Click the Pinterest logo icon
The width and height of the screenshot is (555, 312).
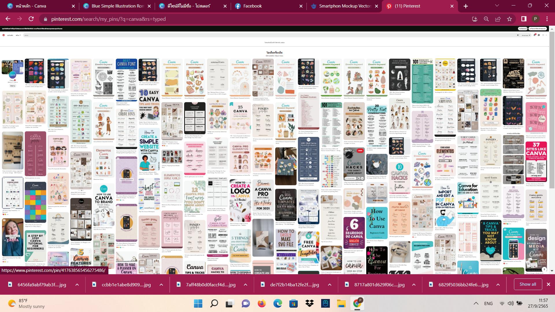pos(3,35)
